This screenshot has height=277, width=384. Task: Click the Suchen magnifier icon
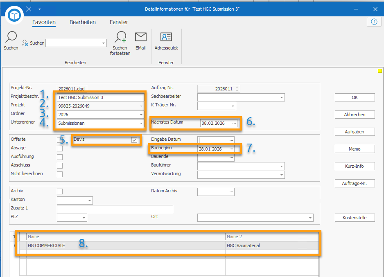pyautogui.click(x=11, y=37)
